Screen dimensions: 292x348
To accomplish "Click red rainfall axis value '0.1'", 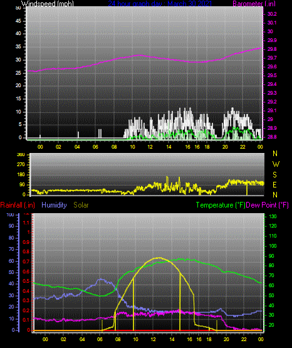I will pyautogui.click(x=26, y=320).
